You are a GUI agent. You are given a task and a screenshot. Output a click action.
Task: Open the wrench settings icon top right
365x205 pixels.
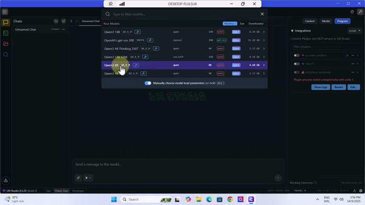(x=360, y=12)
